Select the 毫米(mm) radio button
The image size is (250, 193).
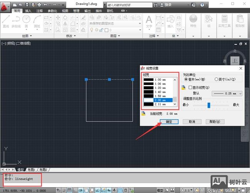[187, 79]
